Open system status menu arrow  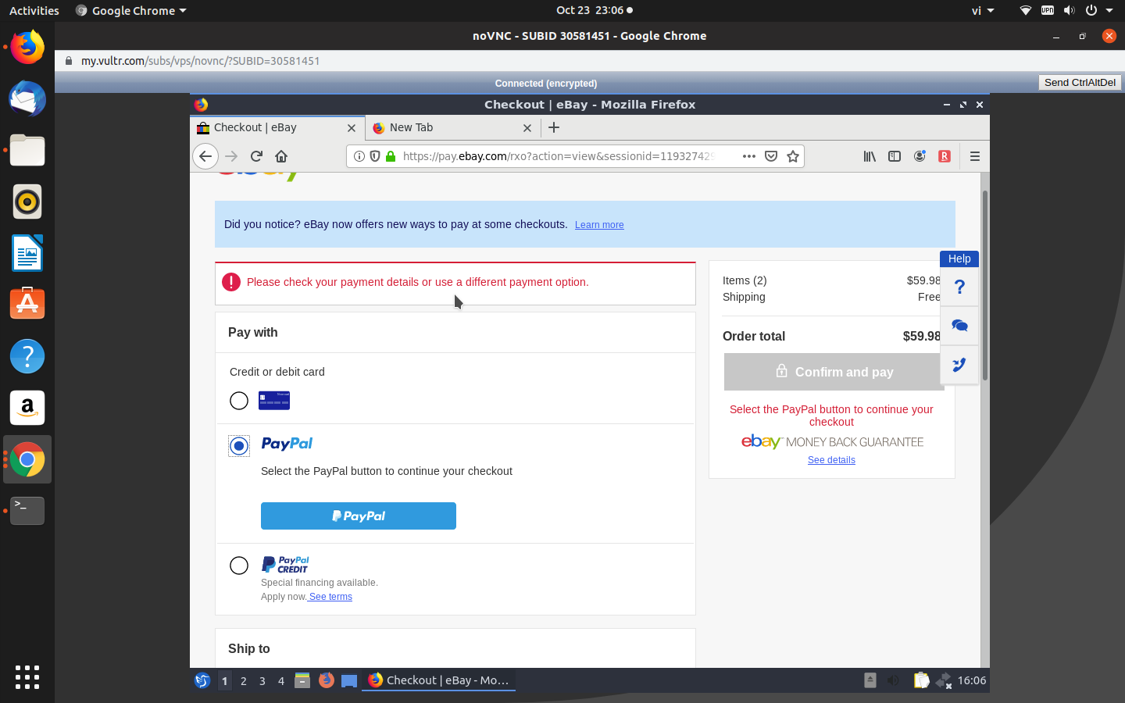pyautogui.click(x=1109, y=10)
